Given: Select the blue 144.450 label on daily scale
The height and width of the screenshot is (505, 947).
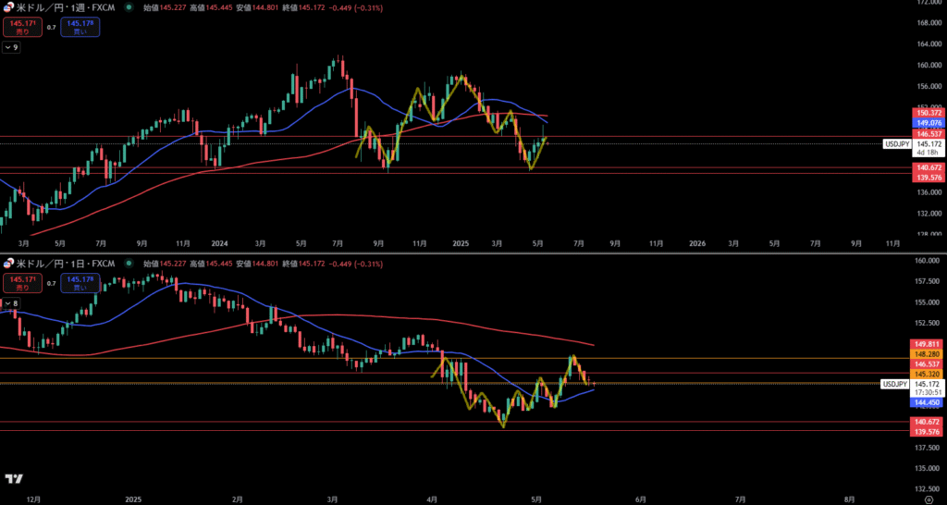Looking at the screenshot, I should click(x=925, y=402).
